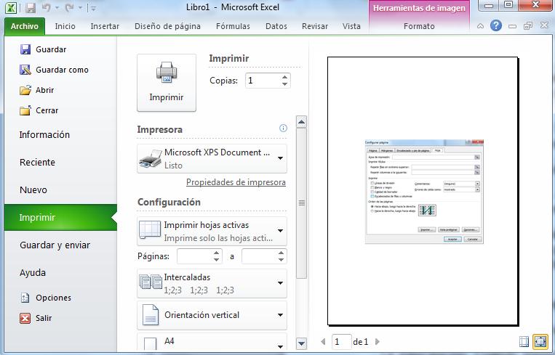Open the Ayuda section
The image size is (555, 355).
(33, 272)
